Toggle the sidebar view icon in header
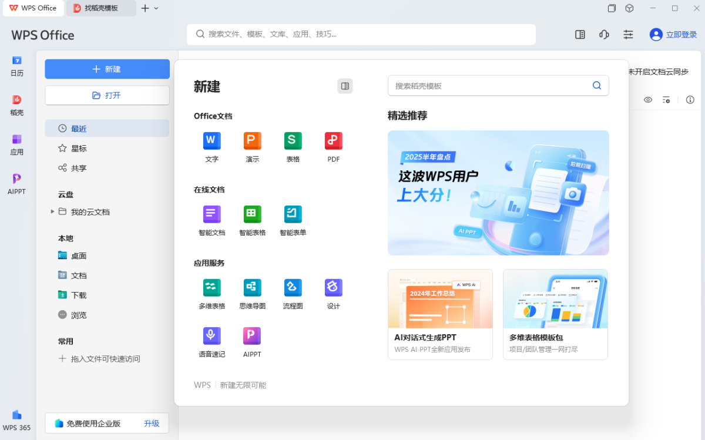Screen dimensions: 705x440 coord(580,35)
